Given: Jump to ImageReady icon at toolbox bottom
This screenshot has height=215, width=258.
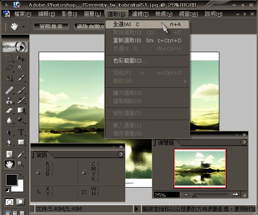Looking at the screenshot, I should tap(8, 213).
